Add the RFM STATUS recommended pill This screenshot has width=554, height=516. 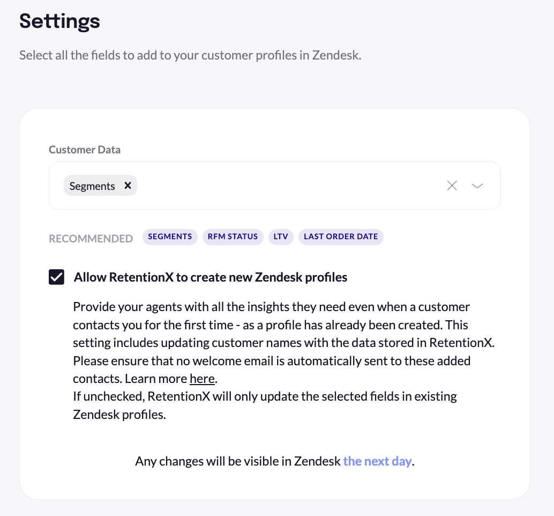click(x=233, y=237)
